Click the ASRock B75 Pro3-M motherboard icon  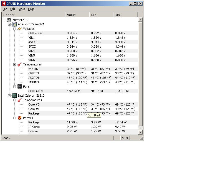pos(14,24)
